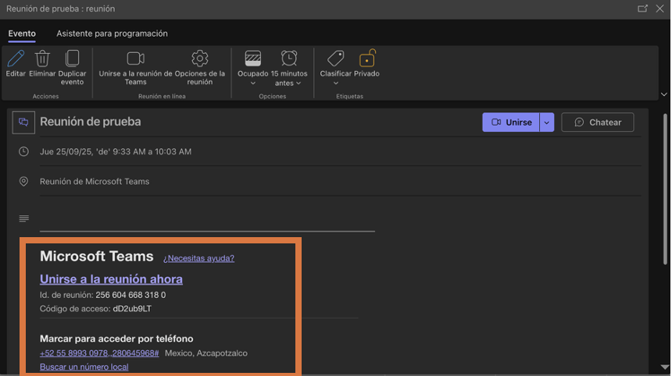Click Unirse a la reunión de Teams camera icon
The width and height of the screenshot is (672, 376).
(135, 59)
